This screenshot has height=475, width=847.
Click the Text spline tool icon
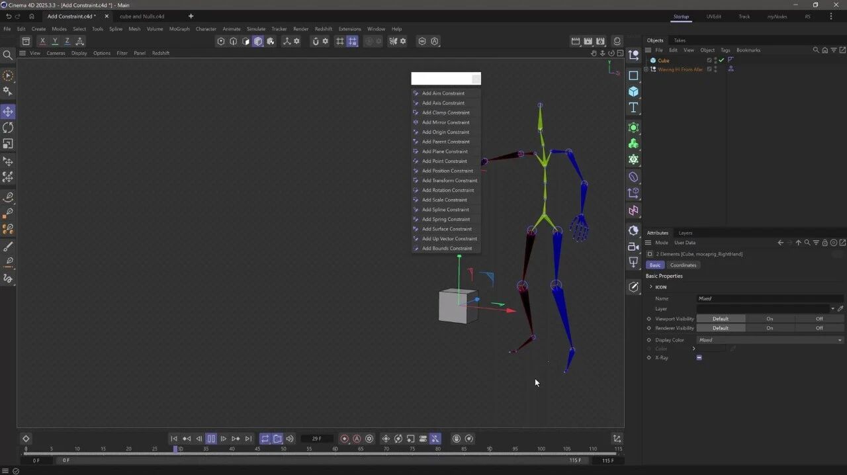[633, 107]
